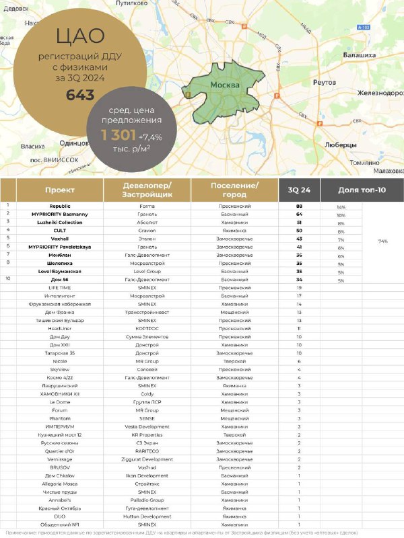The width and height of the screenshot is (404, 538).
Task: Select the Шелепиха project name
Action: pyautogui.click(x=60, y=264)
